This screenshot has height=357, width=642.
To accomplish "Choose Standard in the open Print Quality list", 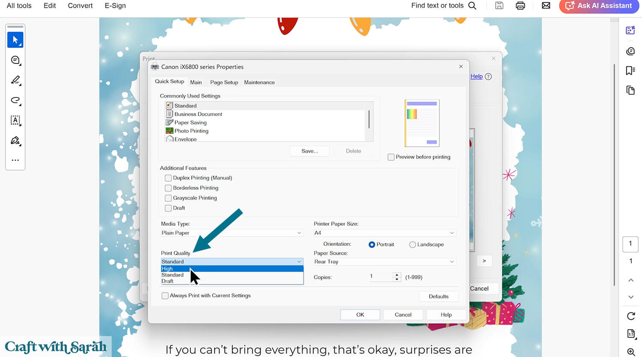I will pyautogui.click(x=232, y=275).
